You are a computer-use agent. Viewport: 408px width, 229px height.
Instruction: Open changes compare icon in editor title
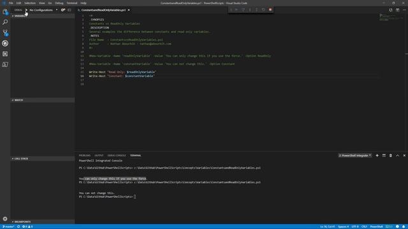click(x=391, y=10)
